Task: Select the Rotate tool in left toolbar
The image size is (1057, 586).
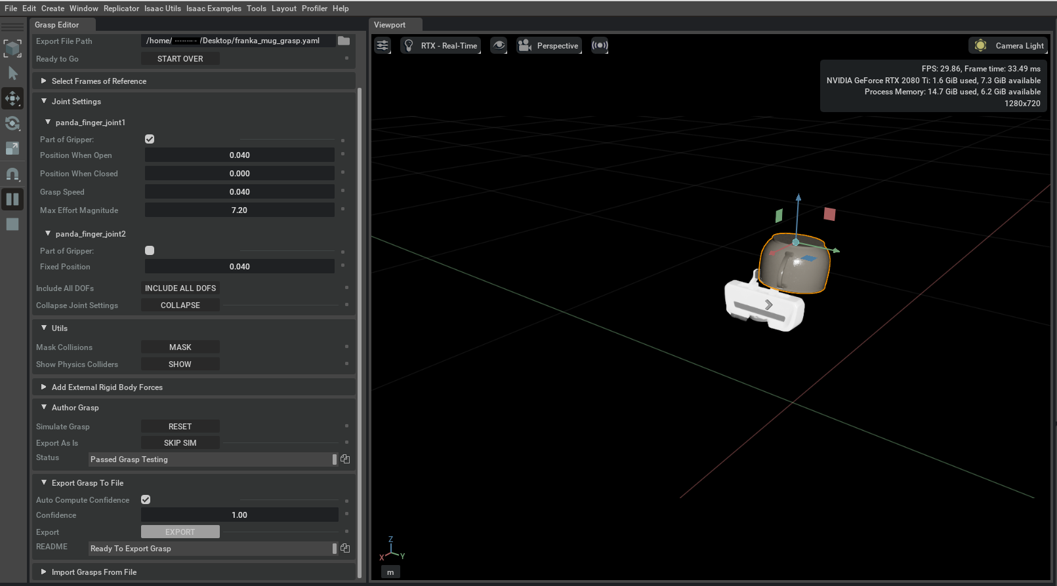Action: [12, 123]
